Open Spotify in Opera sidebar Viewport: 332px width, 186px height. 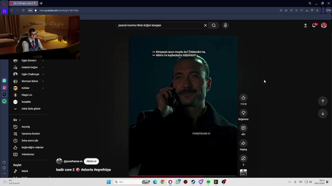pos(4,102)
